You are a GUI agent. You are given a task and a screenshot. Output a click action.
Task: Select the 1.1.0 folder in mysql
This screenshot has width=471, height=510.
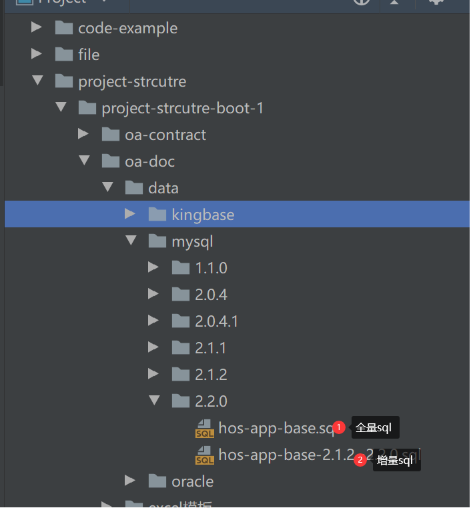click(211, 268)
